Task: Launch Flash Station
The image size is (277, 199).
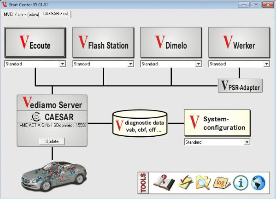Action: (x=103, y=43)
